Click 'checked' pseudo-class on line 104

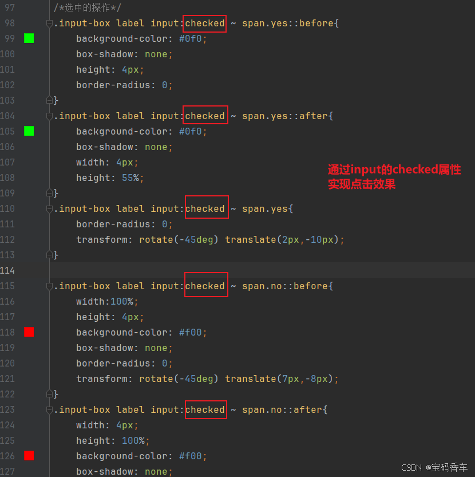(205, 116)
